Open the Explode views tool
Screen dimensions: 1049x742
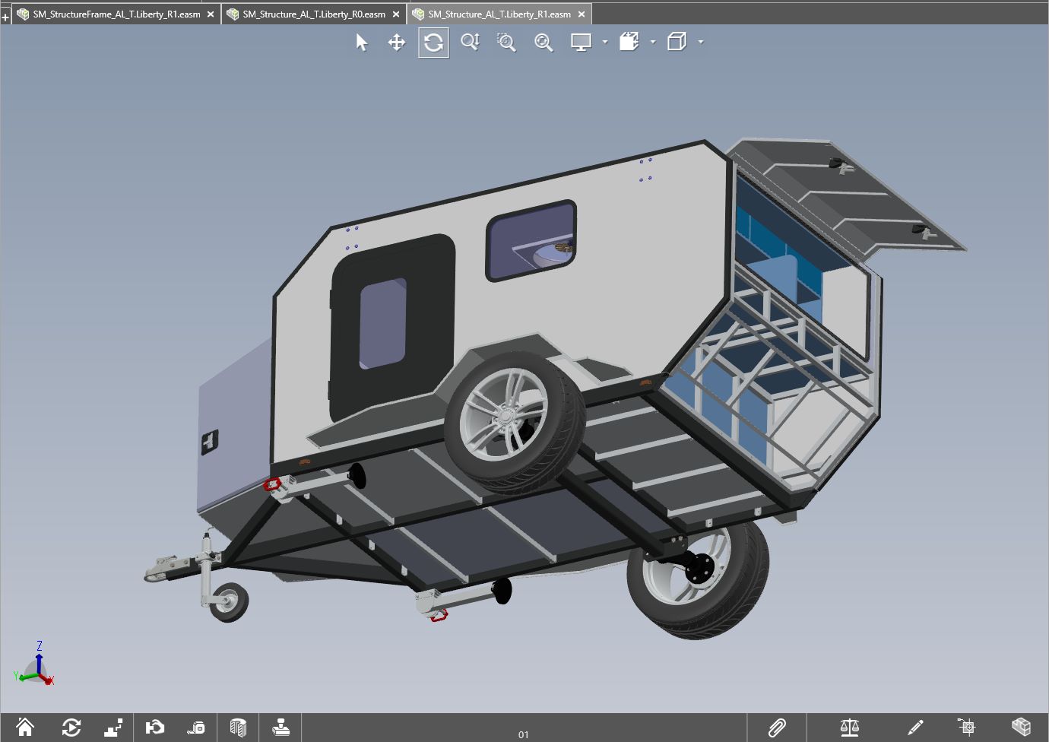113,728
